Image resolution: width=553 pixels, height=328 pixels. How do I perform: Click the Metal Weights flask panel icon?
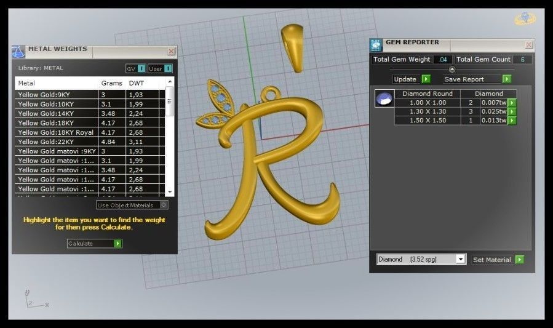pos(18,52)
